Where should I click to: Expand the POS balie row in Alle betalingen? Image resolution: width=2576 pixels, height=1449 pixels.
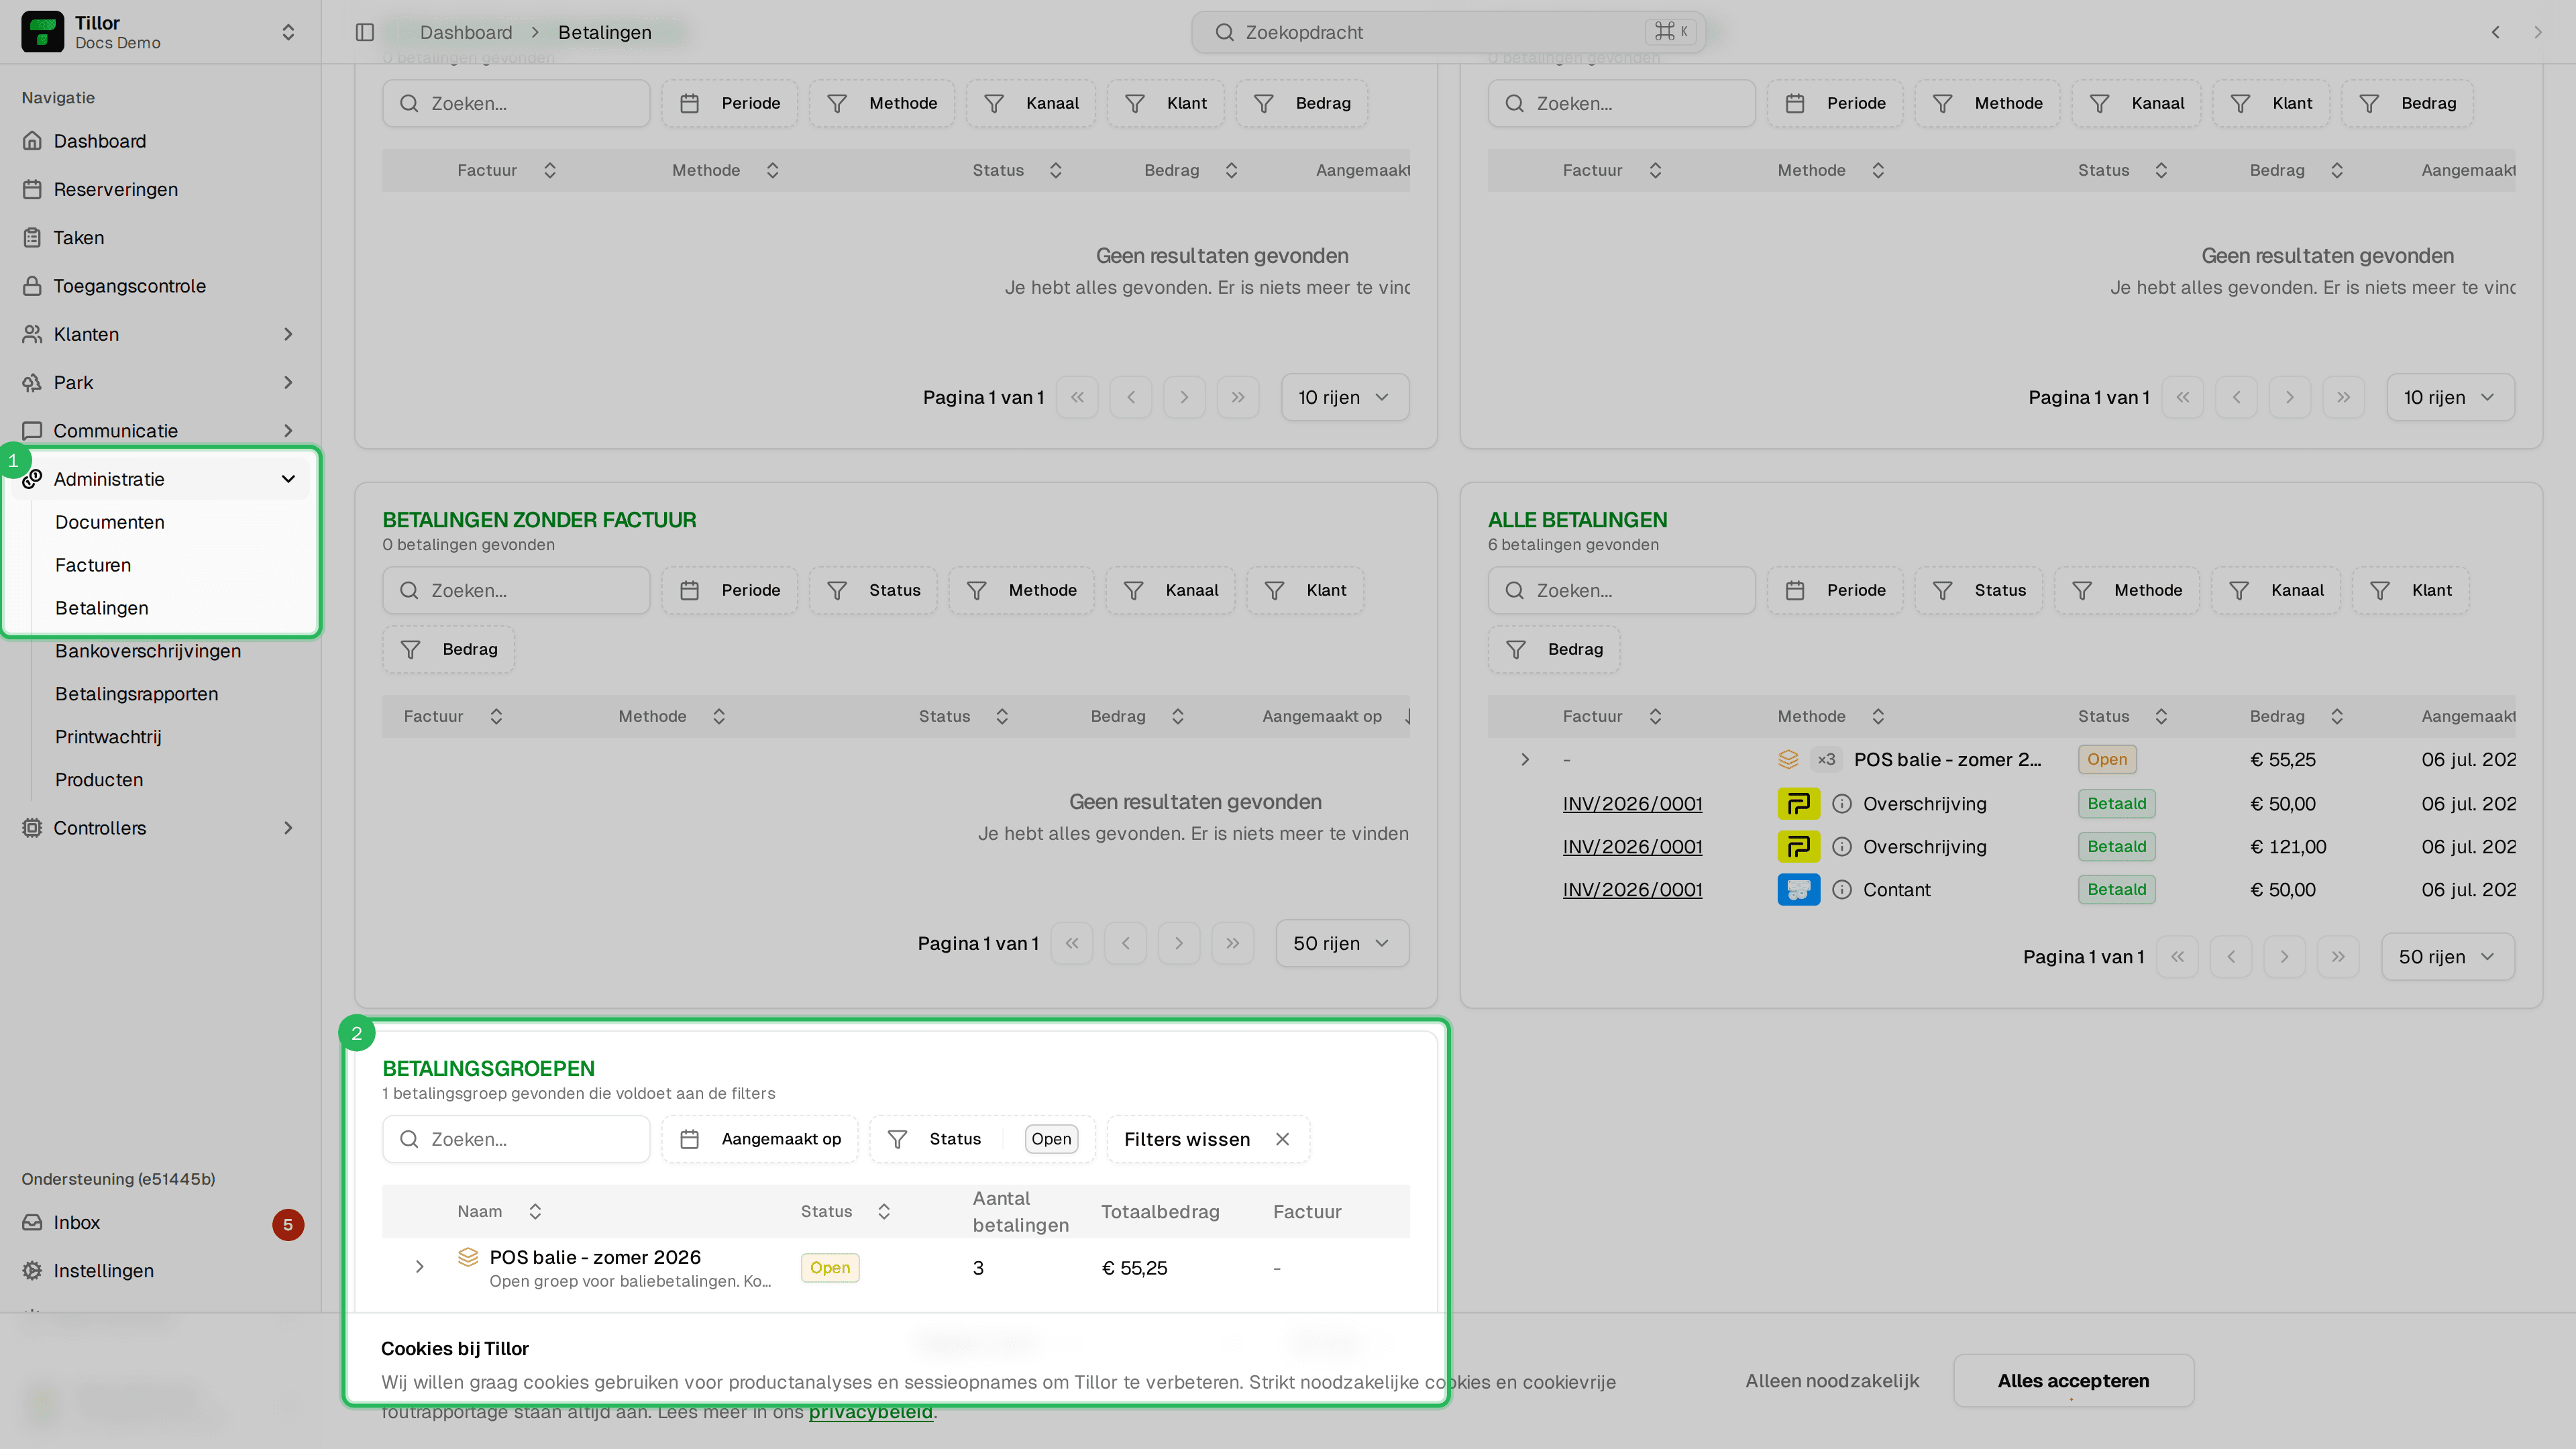click(1525, 759)
